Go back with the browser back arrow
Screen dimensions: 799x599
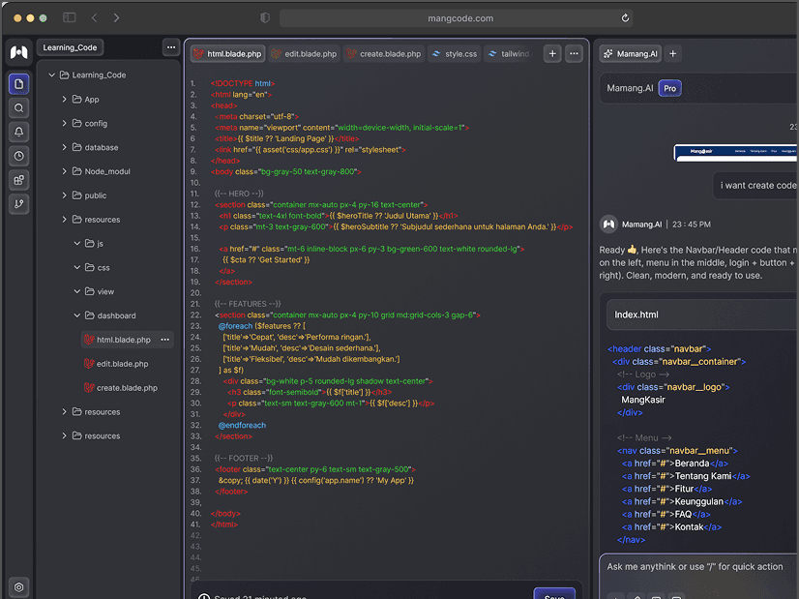coord(94,17)
